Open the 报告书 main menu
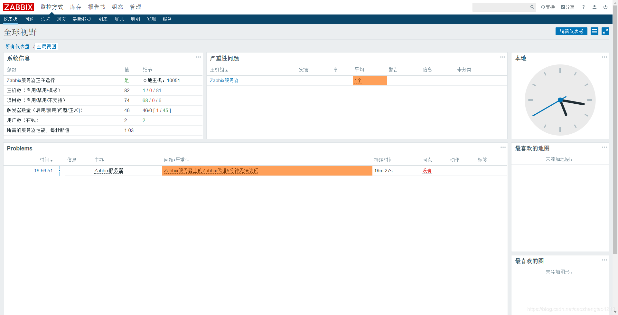The width and height of the screenshot is (618, 315). [x=97, y=7]
